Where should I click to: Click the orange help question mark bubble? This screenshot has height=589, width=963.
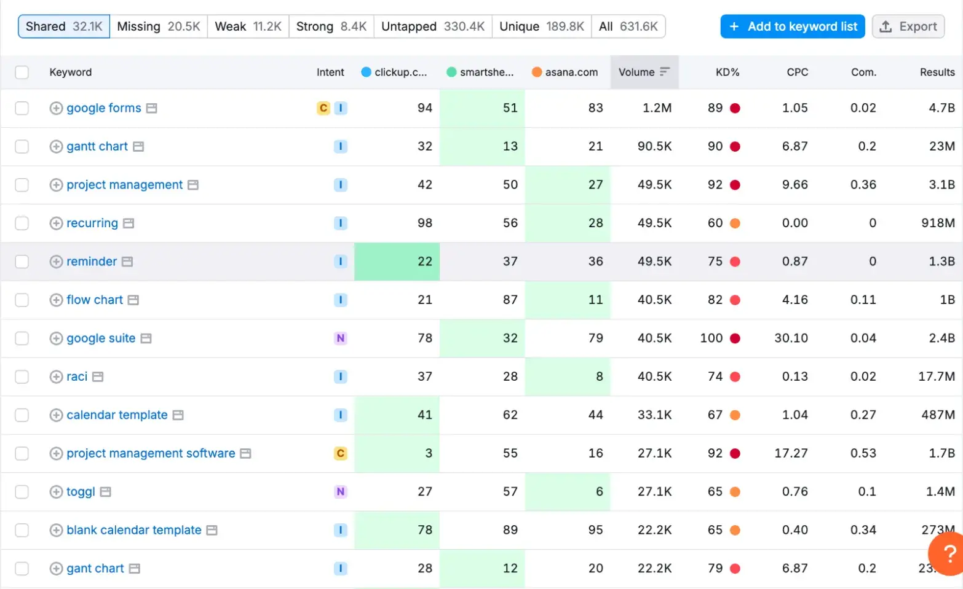pyautogui.click(x=948, y=554)
